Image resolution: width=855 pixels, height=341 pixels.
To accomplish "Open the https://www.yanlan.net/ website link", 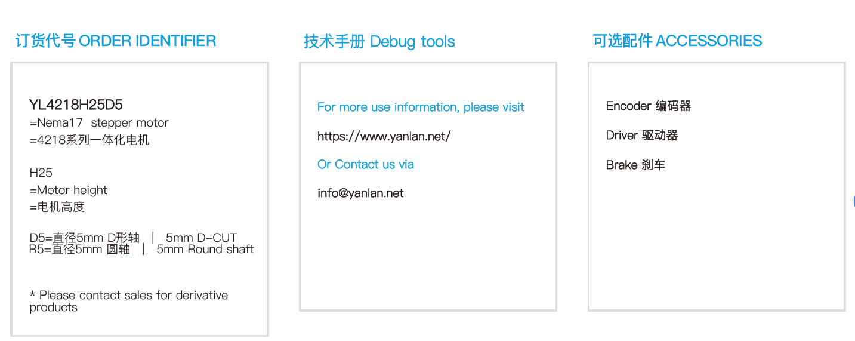I will (384, 136).
